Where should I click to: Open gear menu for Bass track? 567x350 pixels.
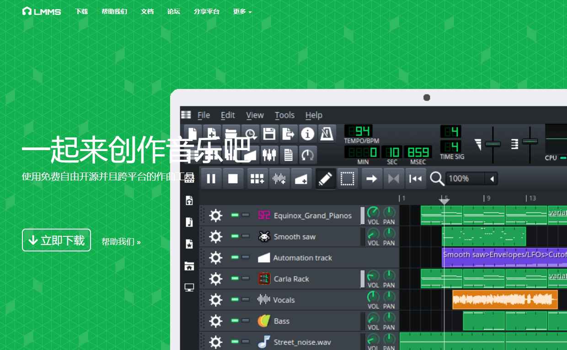(x=216, y=320)
